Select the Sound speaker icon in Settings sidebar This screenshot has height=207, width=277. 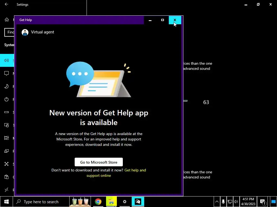6,60
